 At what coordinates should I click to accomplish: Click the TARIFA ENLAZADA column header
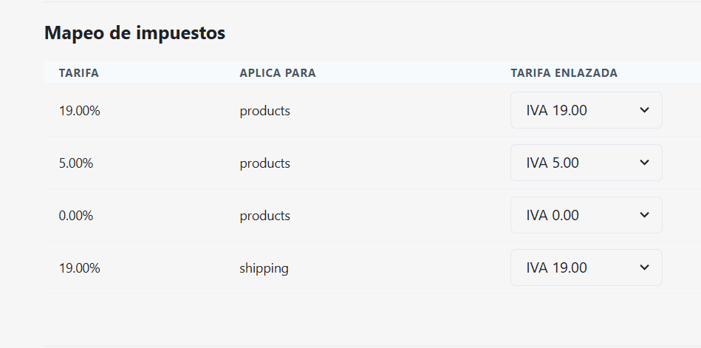[x=564, y=73]
